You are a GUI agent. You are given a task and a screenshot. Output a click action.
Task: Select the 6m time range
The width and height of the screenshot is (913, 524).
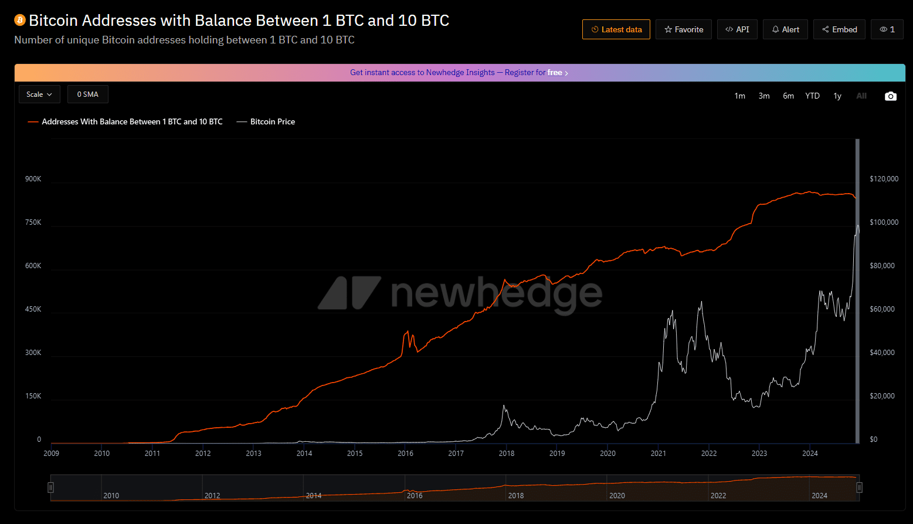point(789,96)
